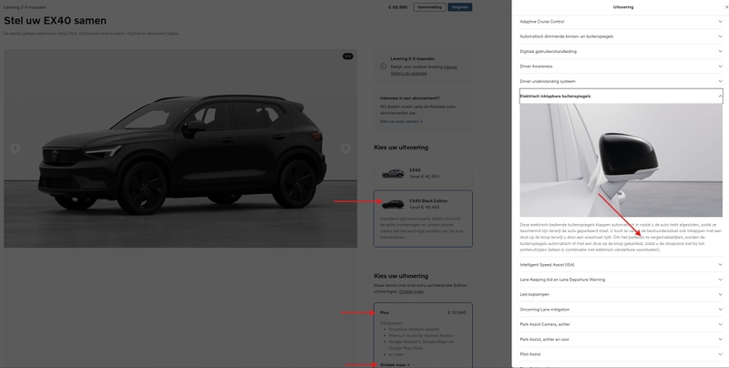Click EX40 Black Edition car thumbnail

[393, 204]
